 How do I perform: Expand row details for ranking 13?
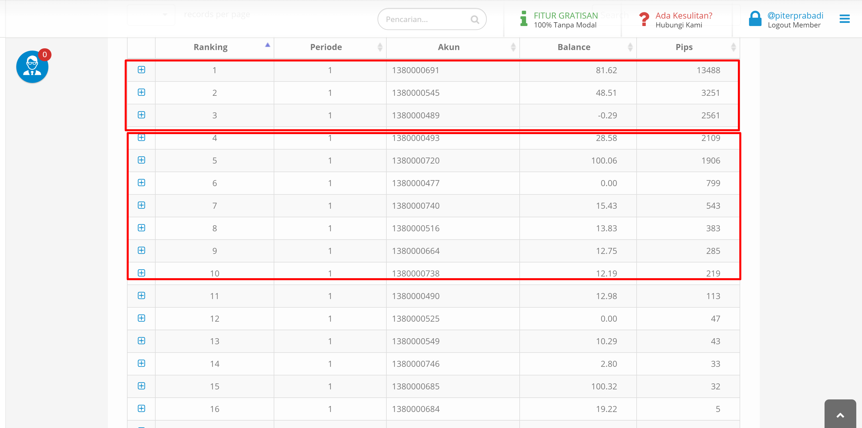click(141, 341)
